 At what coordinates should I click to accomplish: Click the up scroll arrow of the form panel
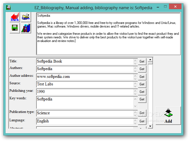pyautogui.click(x=150, y=60)
